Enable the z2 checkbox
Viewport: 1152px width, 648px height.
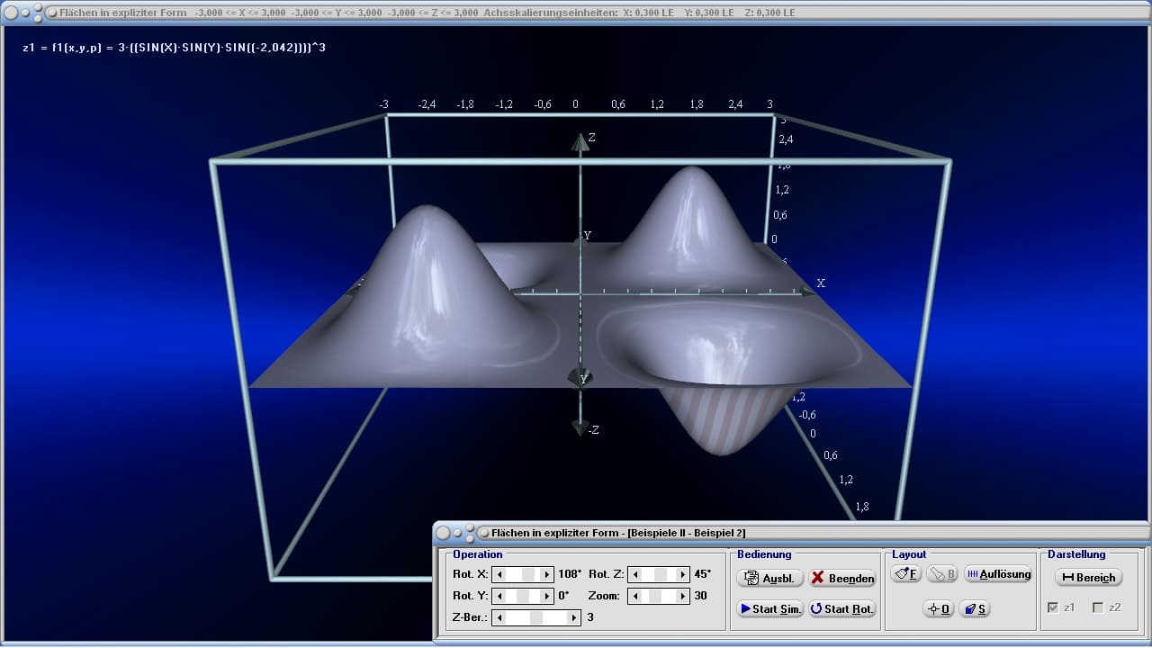click(1097, 607)
